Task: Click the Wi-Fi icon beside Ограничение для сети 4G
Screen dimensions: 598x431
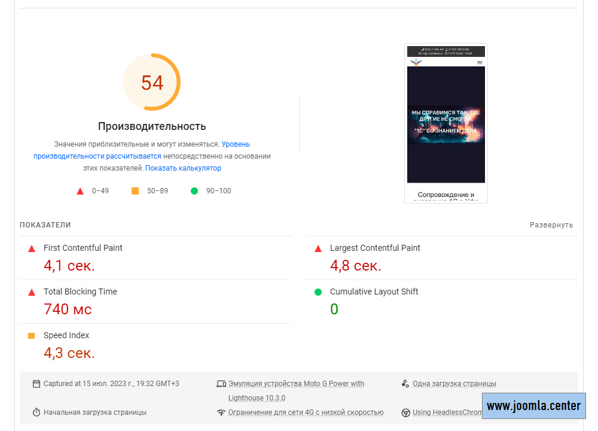Action: point(221,412)
